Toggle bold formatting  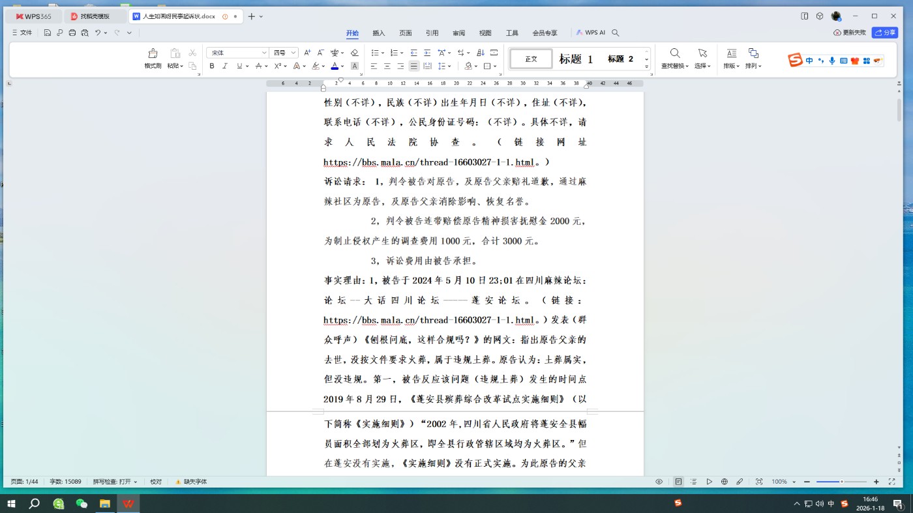pyautogui.click(x=212, y=66)
